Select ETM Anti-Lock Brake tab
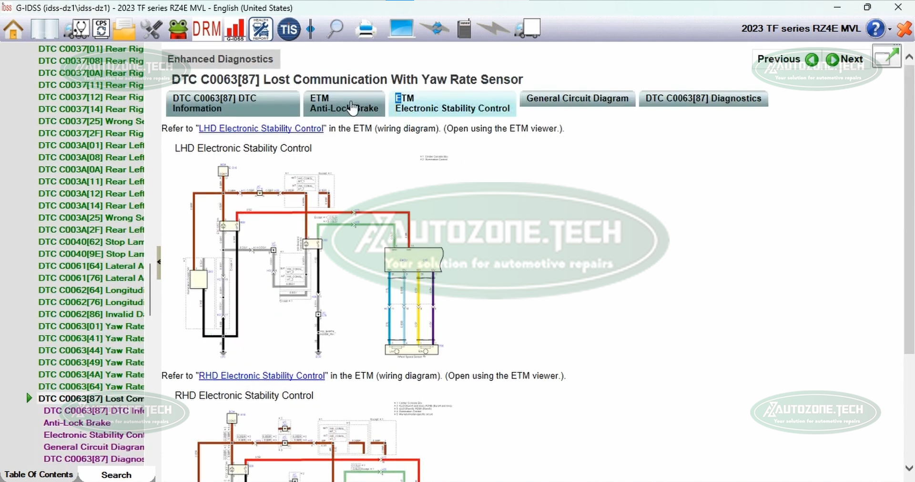The height and width of the screenshot is (482, 915). tap(344, 103)
